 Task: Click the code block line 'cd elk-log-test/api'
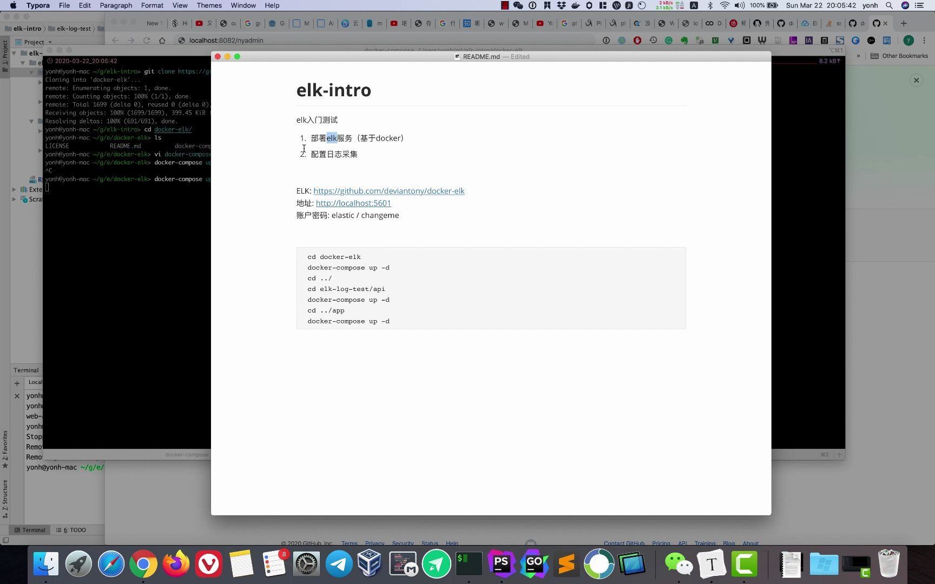[x=346, y=289]
